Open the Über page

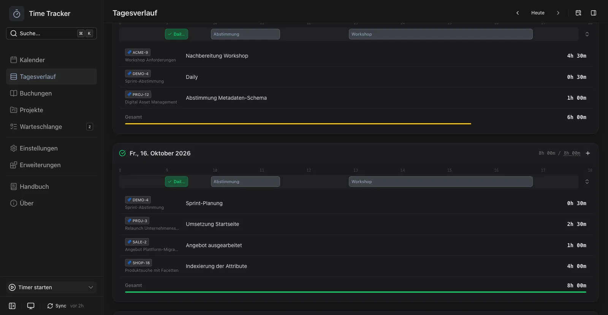(x=51, y=203)
